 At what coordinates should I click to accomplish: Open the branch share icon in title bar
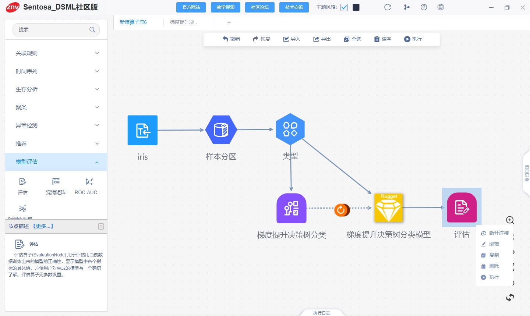coord(407,7)
